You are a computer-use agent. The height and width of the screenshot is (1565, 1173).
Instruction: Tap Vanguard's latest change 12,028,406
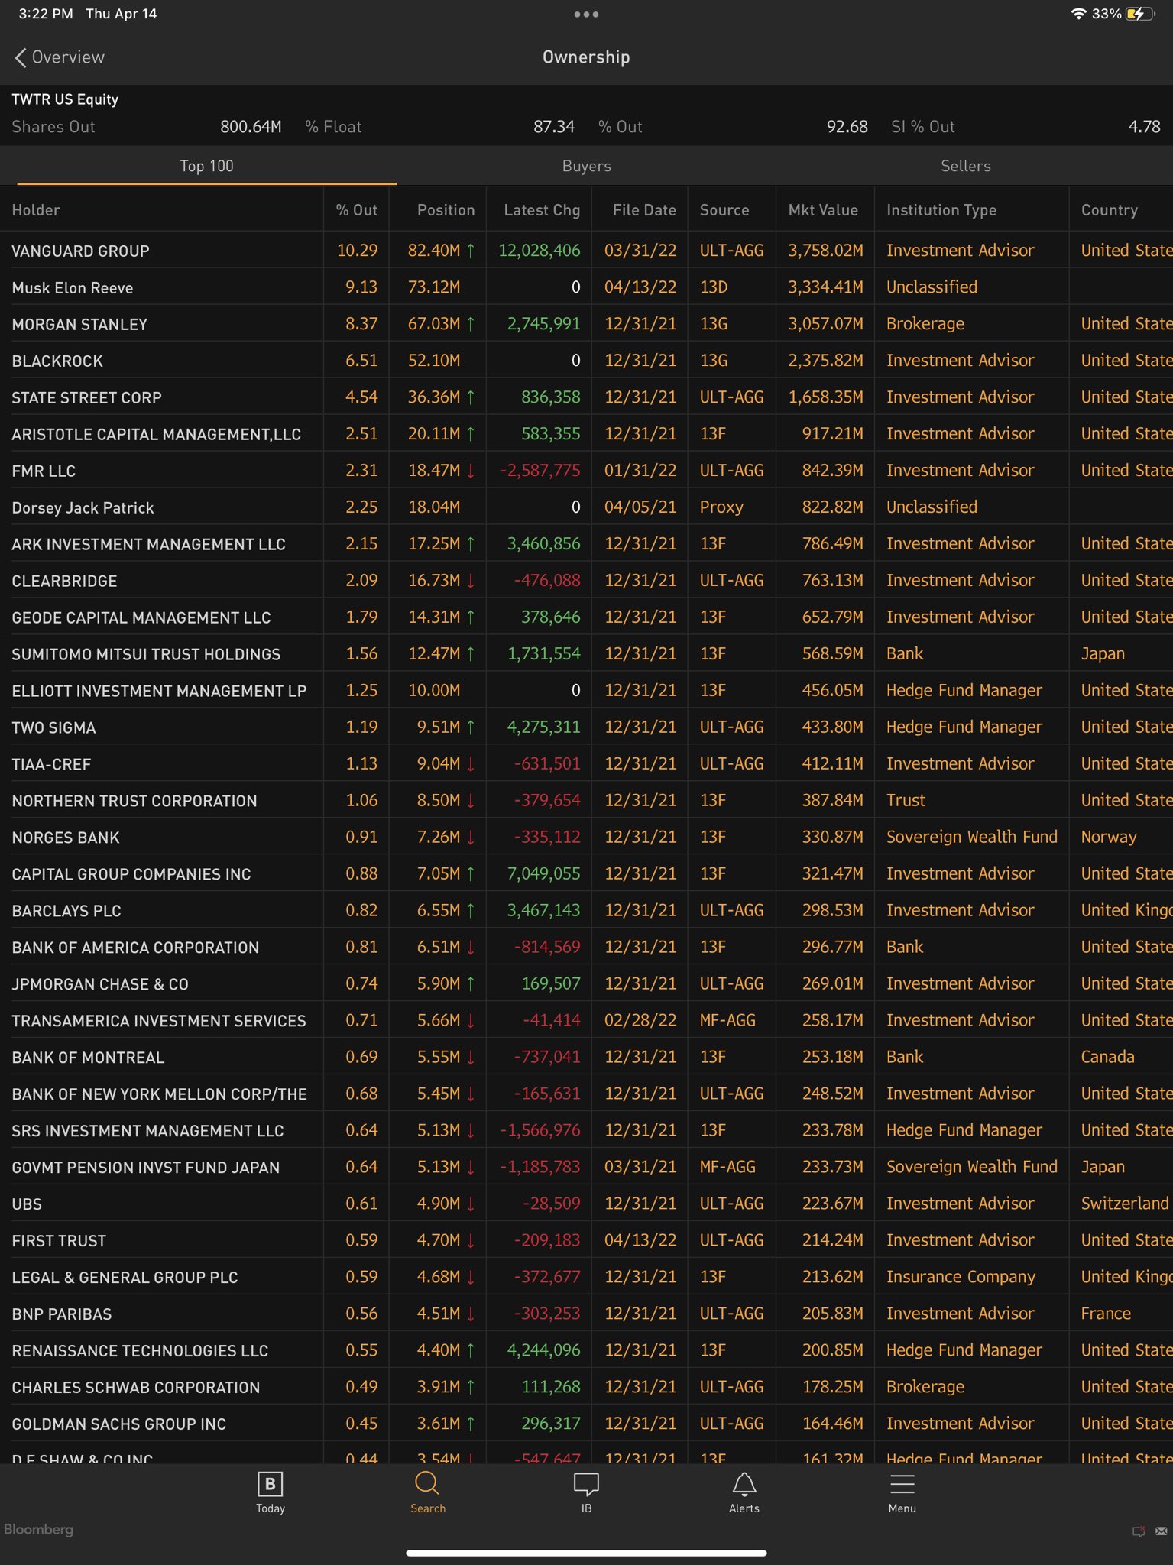click(540, 251)
